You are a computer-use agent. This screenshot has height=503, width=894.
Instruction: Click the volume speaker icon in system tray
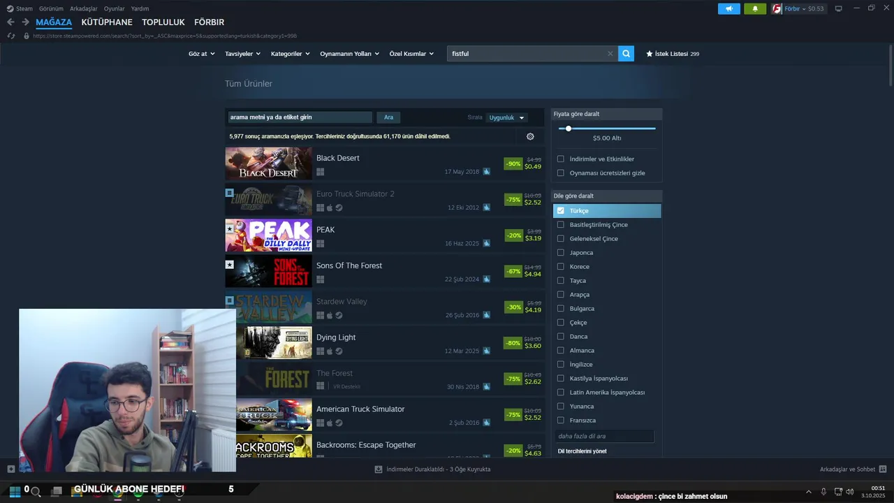coord(850,492)
